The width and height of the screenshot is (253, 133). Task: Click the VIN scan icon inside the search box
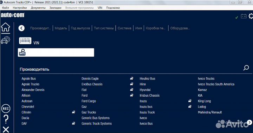pyautogui.click(x=22, y=52)
